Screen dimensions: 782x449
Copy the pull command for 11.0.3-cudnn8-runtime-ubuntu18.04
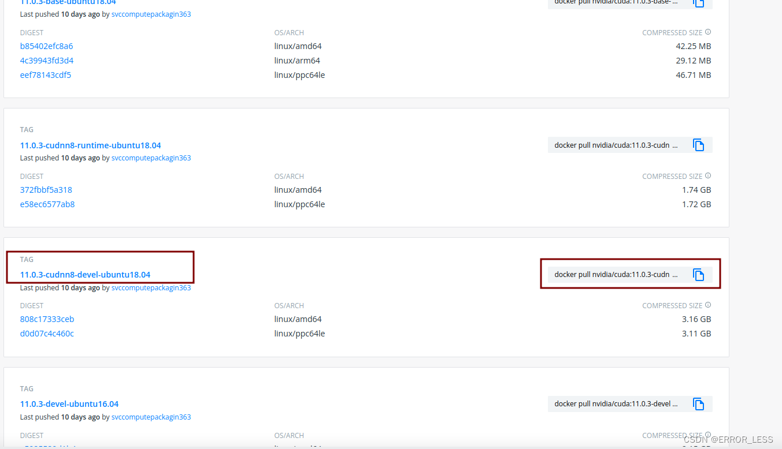point(699,145)
